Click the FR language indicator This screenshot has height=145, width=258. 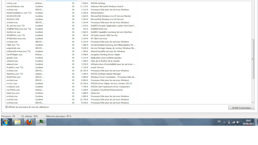[219, 122]
